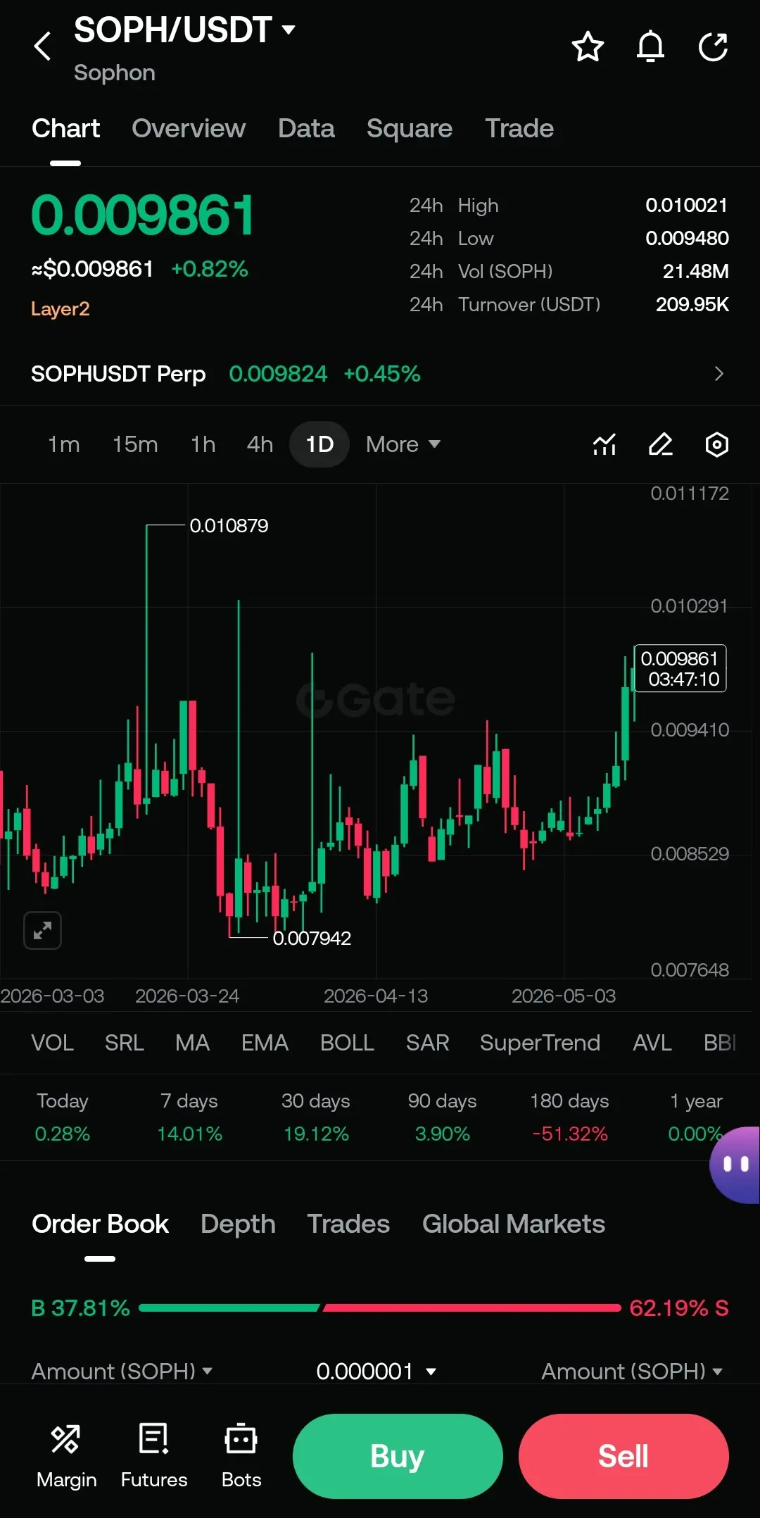This screenshot has width=760, height=1518.
Task: Open price alert bell icon
Action: (650, 47)
